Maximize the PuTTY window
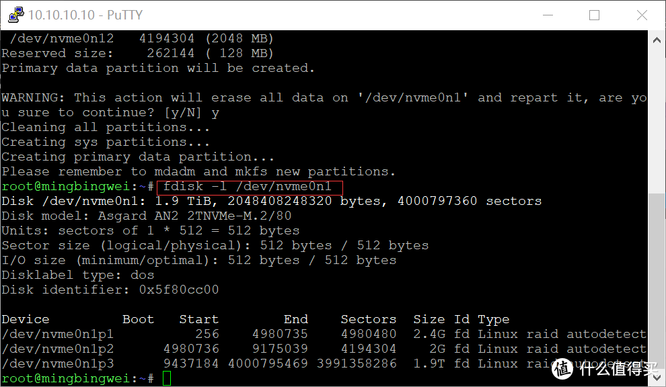The image size is (666, 387). [x=594, y=15]
